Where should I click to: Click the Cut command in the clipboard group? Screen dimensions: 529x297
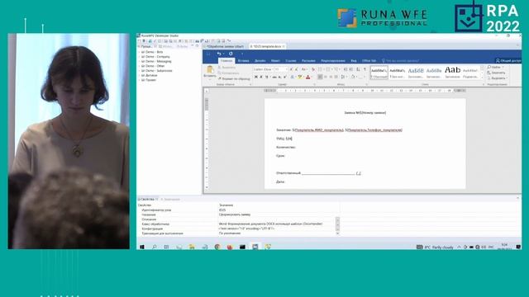point(228,68)
